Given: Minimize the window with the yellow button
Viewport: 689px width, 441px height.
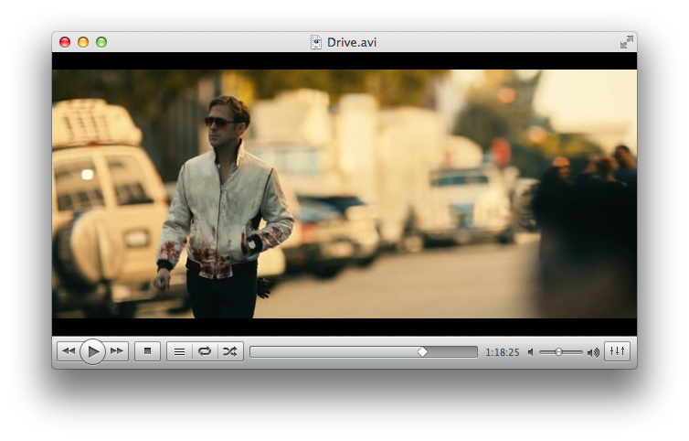Looking at the screenshot, I should click(83, 42).
